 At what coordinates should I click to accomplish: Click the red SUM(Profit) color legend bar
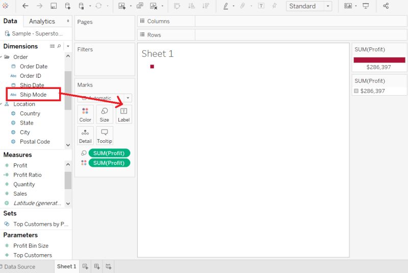coord(379,60)
